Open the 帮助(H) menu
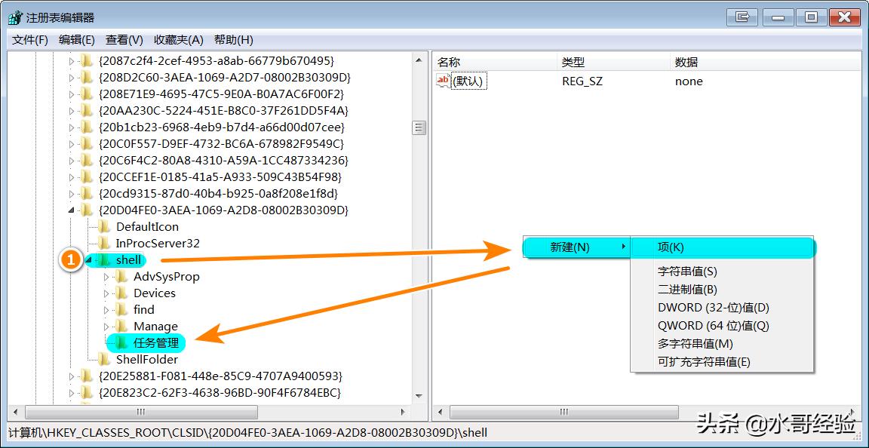869x448 pixels. [x=233, y=40]
